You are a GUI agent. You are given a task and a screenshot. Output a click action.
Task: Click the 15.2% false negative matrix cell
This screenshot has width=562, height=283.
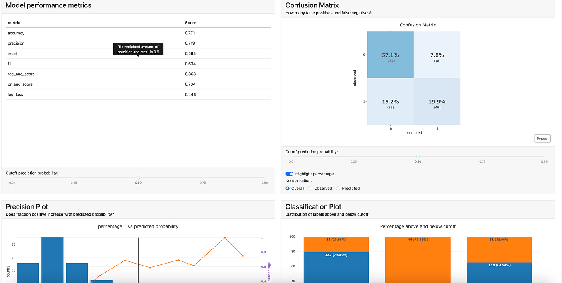391,101
